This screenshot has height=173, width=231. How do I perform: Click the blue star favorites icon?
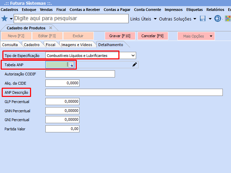(x=4, y=18)
